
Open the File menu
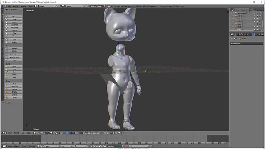coord(9,6)
